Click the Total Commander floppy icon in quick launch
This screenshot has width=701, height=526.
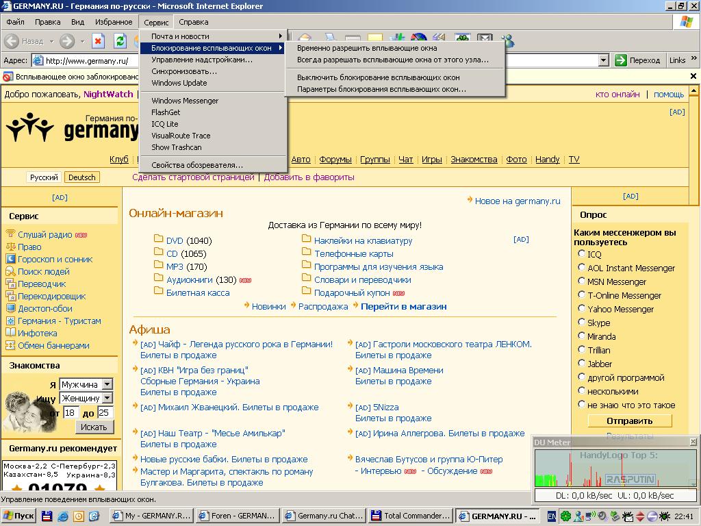[x=47, y=516]
